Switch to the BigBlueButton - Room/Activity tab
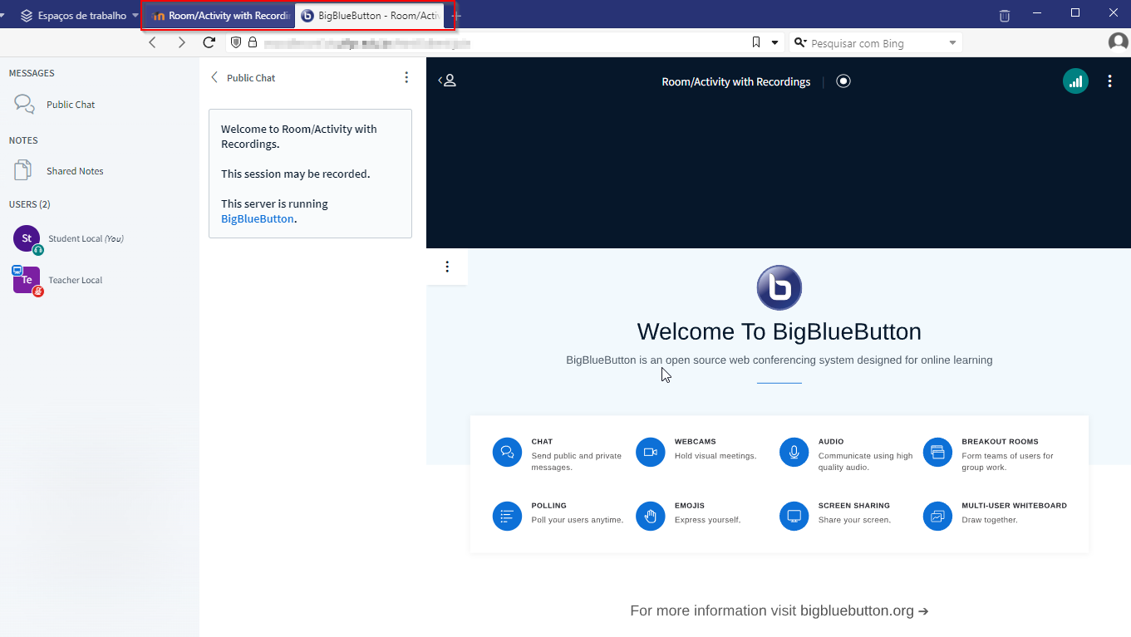This screenshot has width=1131, height=637. coord(370,16)
